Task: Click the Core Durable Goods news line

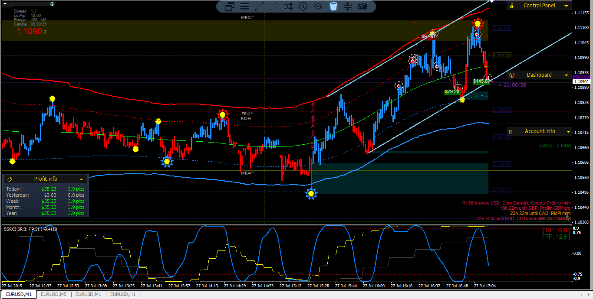Action: (516, 203)
